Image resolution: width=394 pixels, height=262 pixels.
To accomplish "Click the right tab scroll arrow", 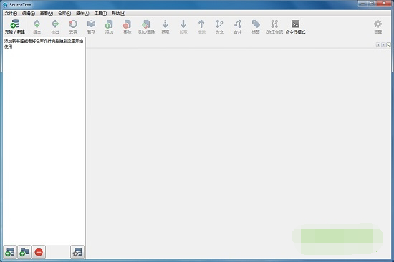I will click(x=383, y=44).
